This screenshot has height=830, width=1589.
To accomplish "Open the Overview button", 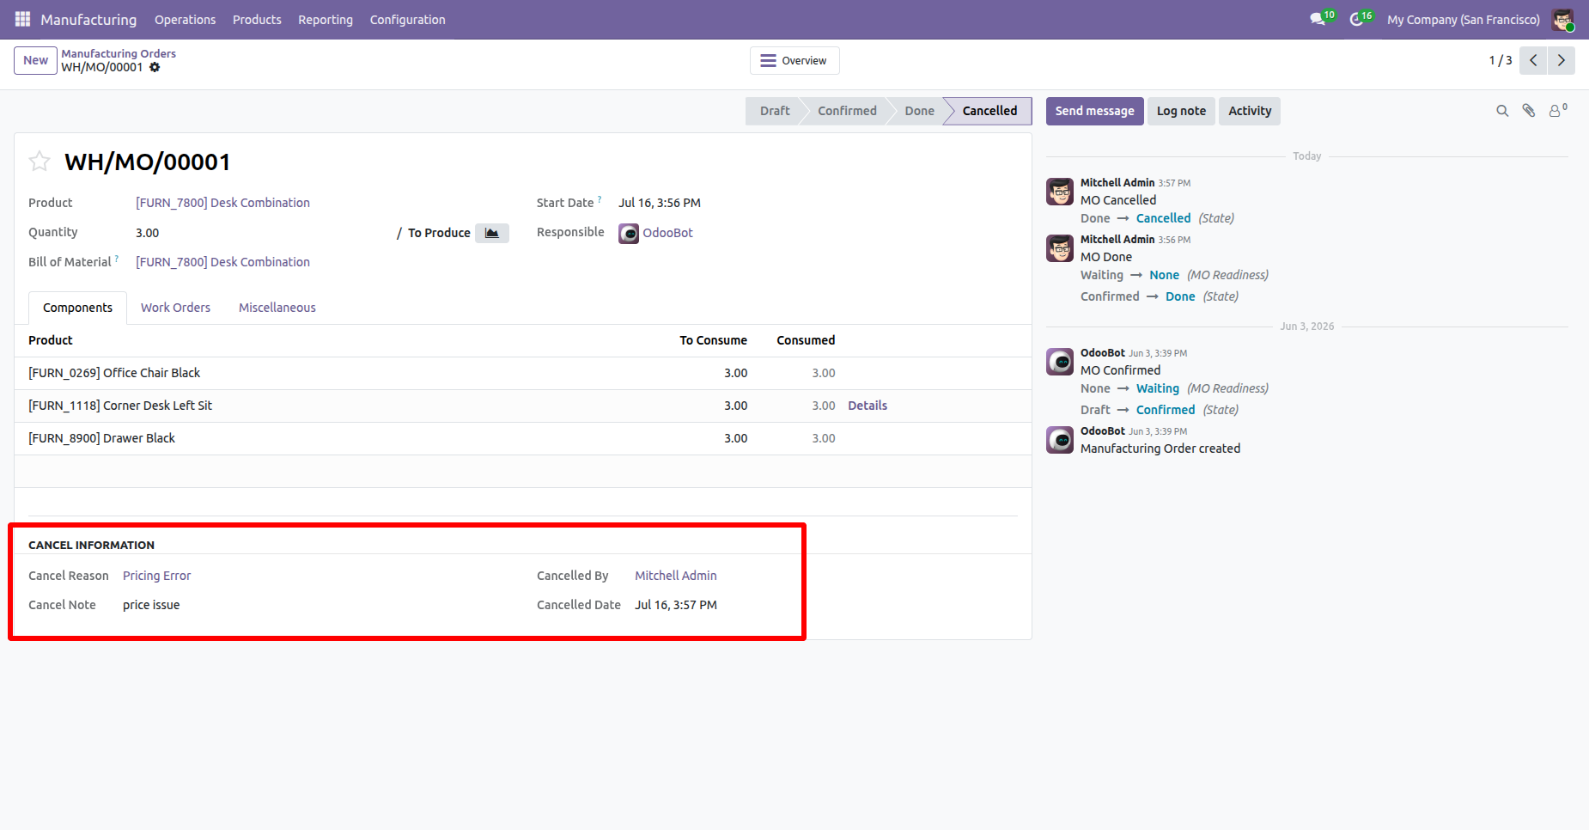I will (794, 61).
